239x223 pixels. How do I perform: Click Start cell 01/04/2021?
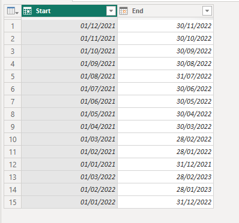69,126
